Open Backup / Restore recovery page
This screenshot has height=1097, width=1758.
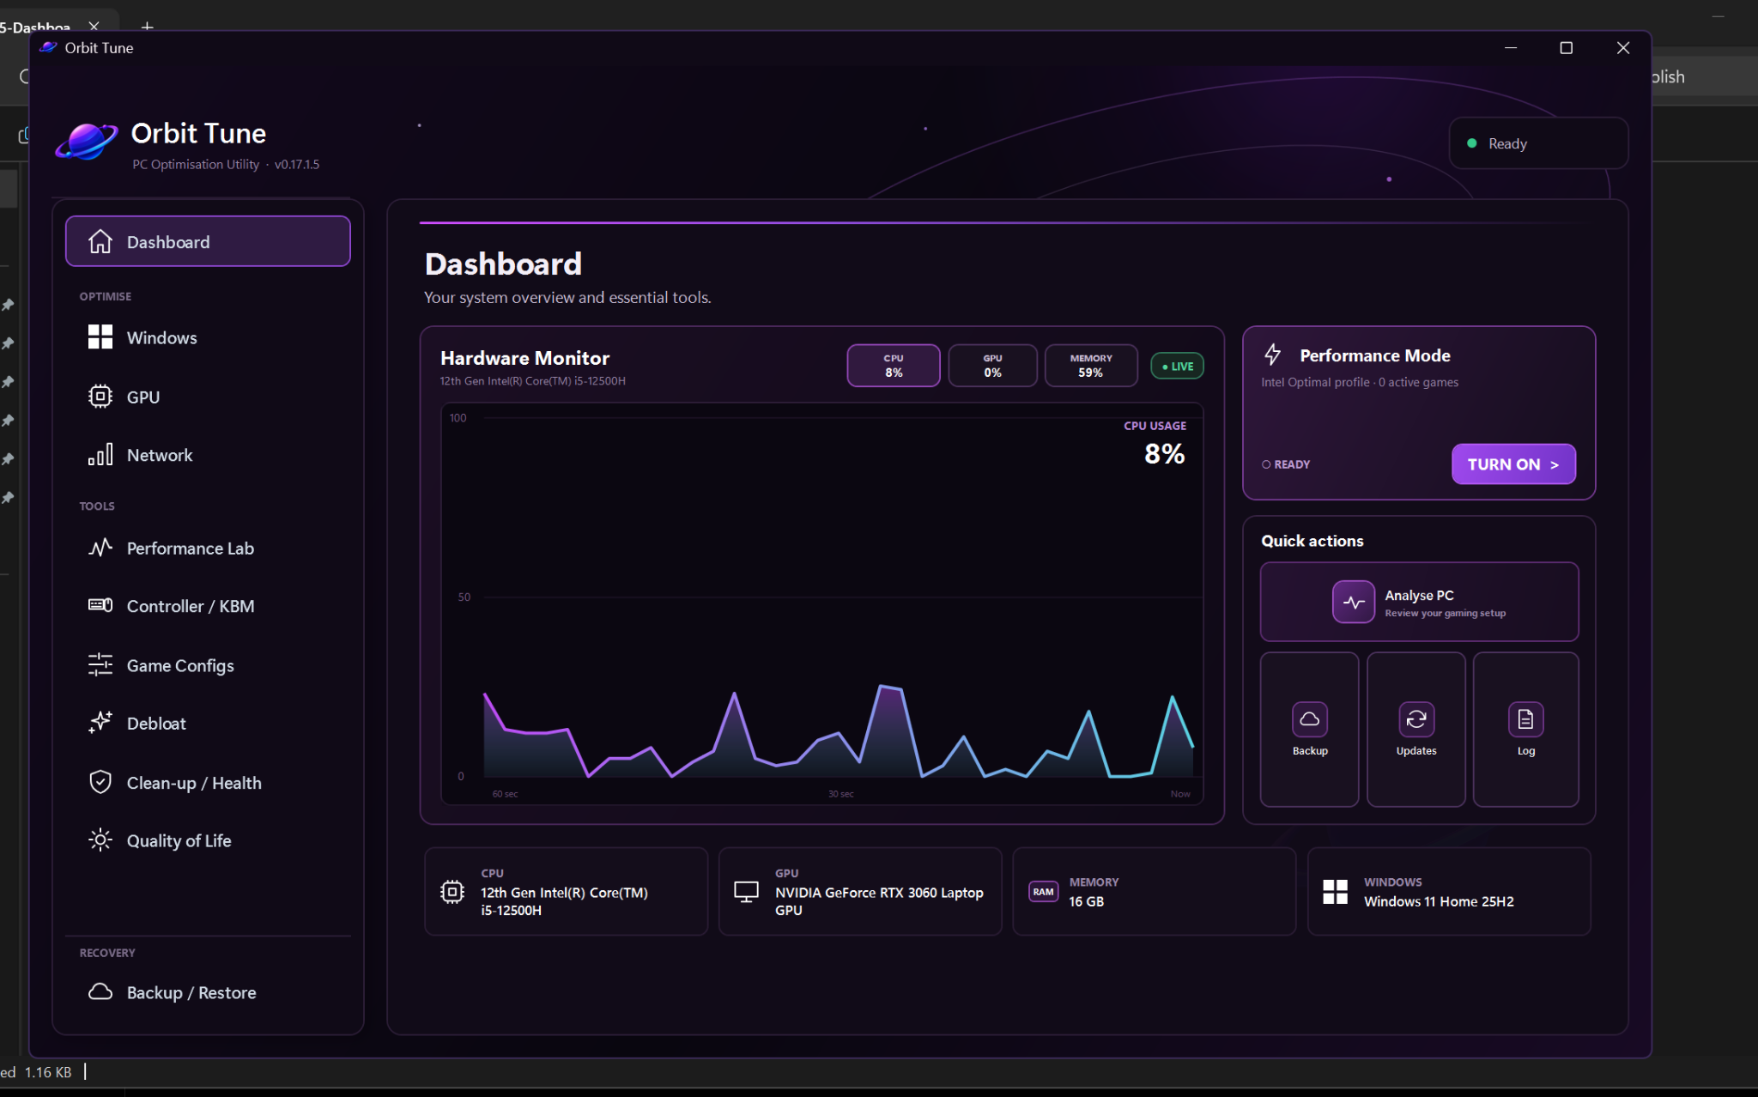pyautogui.click(x=208, y=992)
